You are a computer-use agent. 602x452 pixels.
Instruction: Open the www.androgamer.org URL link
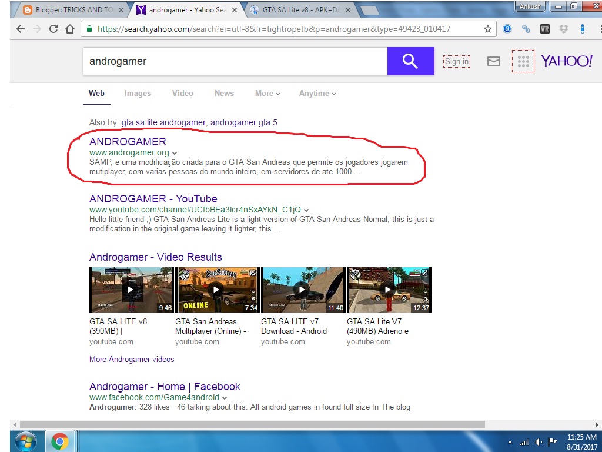coord(129,152)
